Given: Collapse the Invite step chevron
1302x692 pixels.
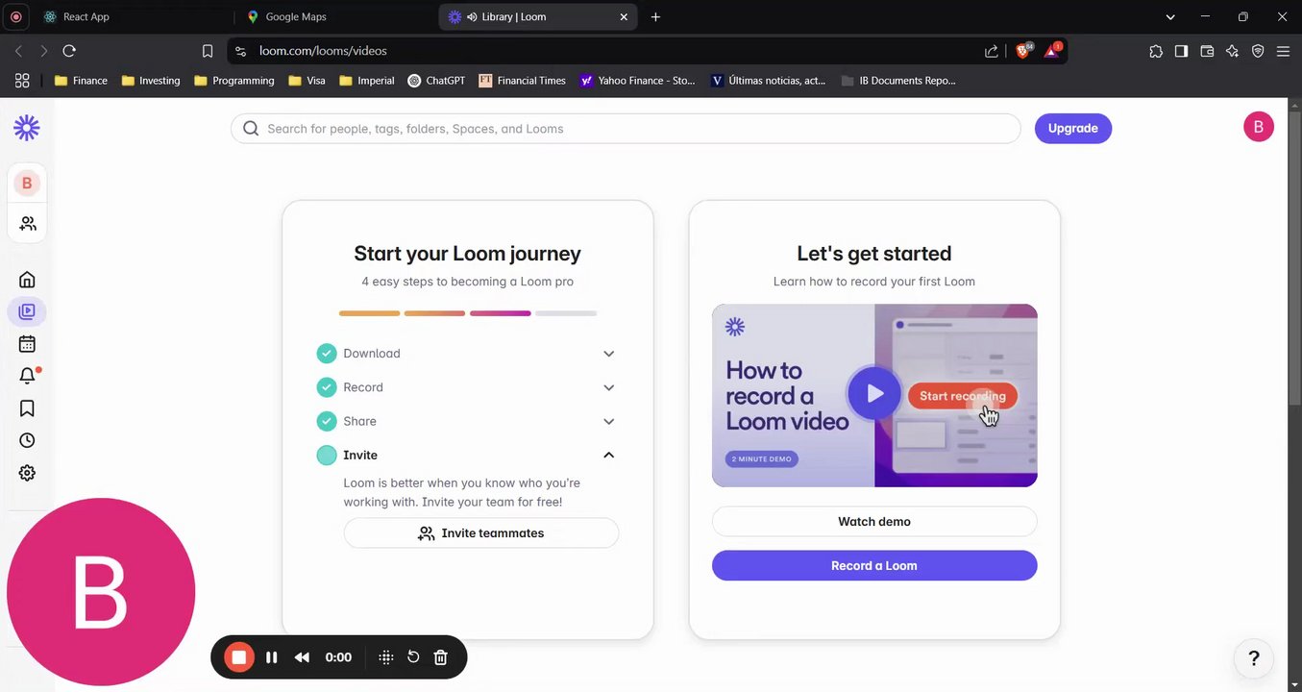Looking at the screenshot, I should tap(608, 455).
